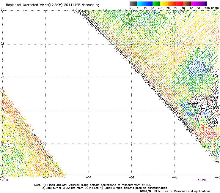Click the '20141125 descending' date text in title

(x=82, y=5)
